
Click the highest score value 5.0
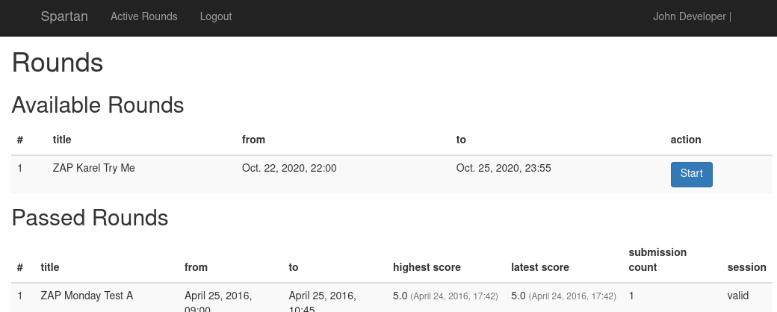[400, 296]
